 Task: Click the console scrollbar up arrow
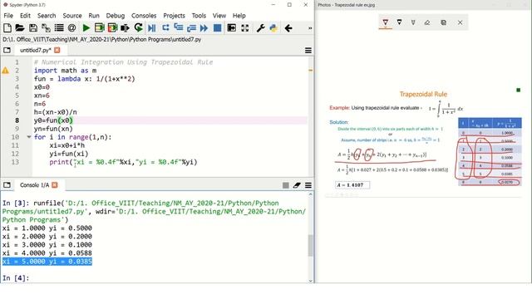coord(310,194)
